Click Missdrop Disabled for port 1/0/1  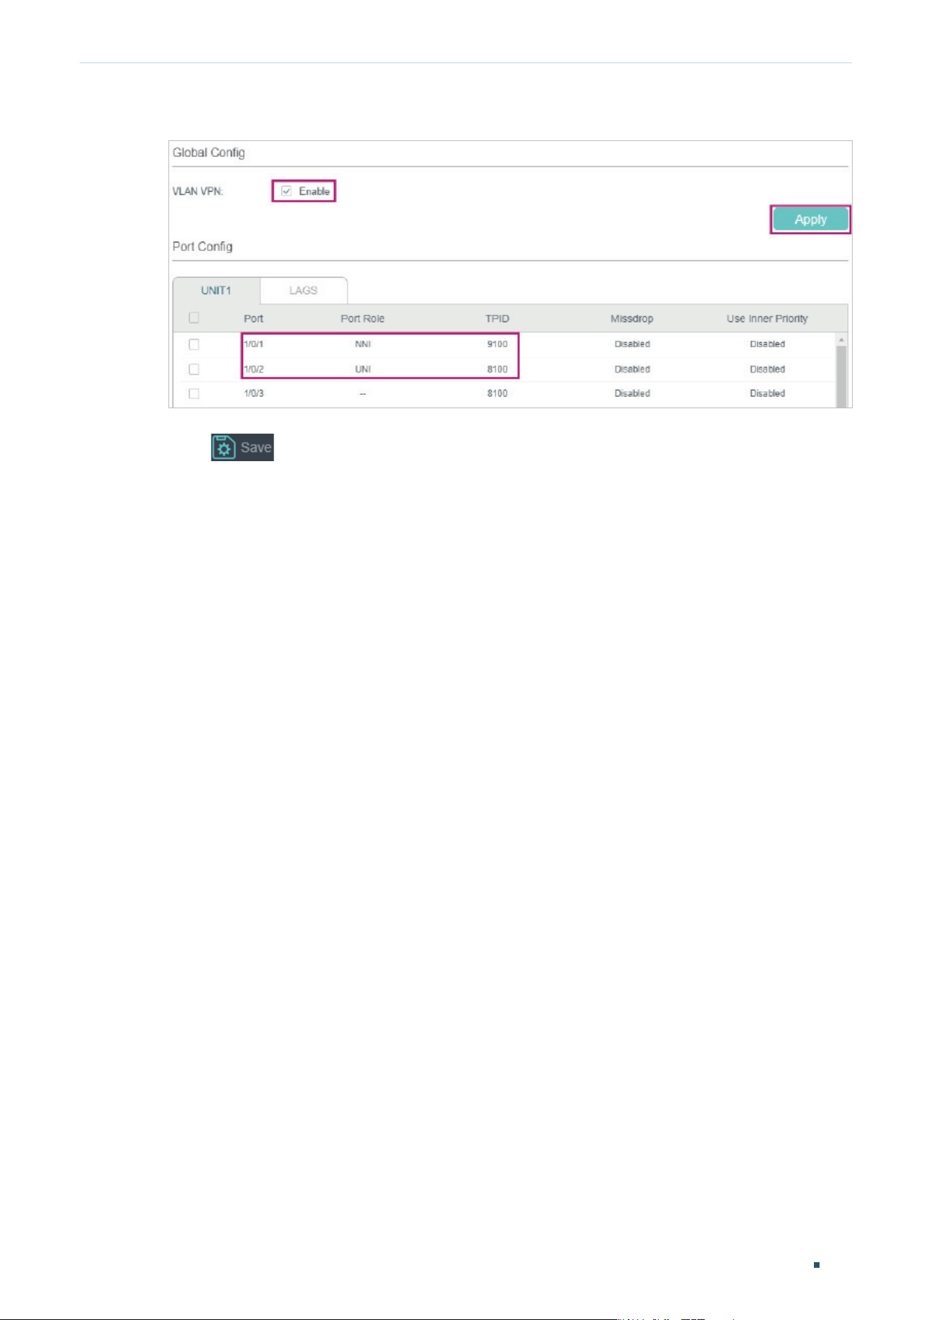tap(632, 344)
